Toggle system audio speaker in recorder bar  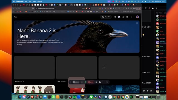tap(82, 82)
